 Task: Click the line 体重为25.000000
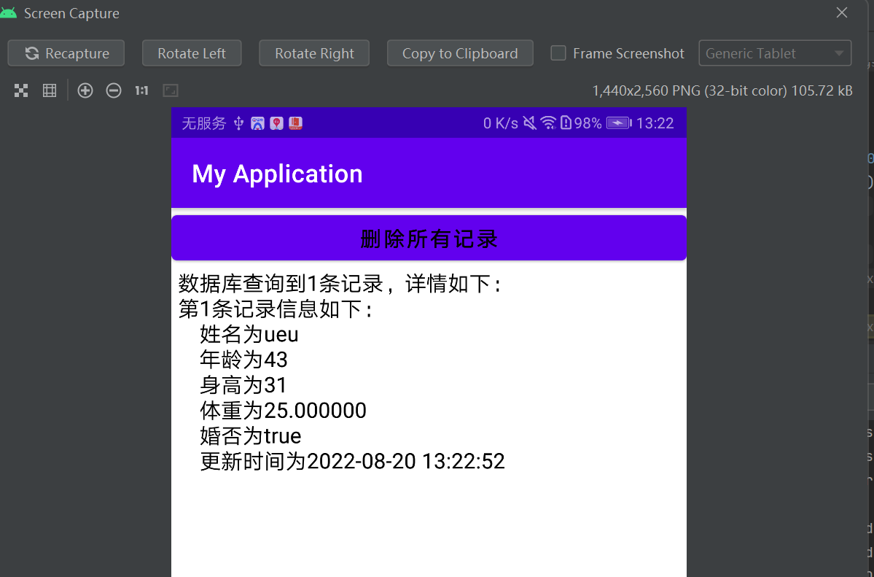283,410
